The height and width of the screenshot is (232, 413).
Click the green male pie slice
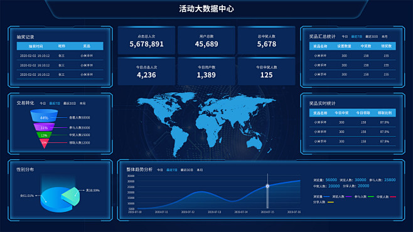click(70, 196)
